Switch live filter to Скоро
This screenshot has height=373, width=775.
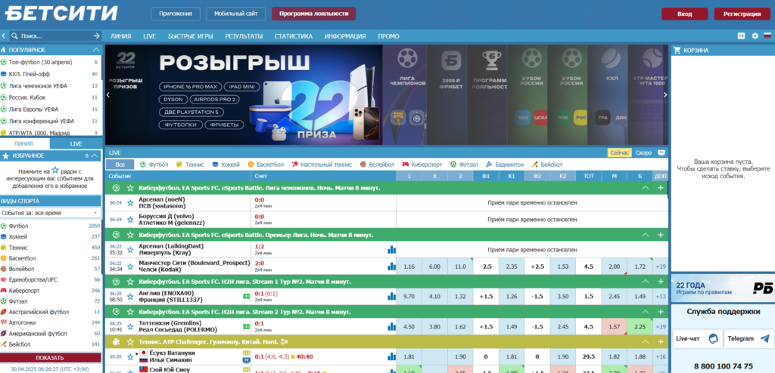(643, 153)
